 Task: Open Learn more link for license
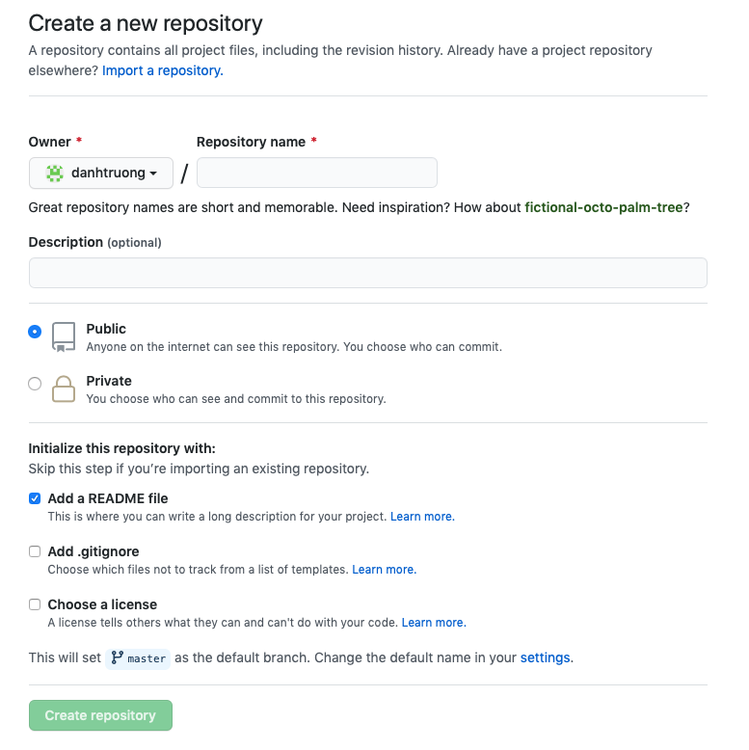(x=433, y=623)
